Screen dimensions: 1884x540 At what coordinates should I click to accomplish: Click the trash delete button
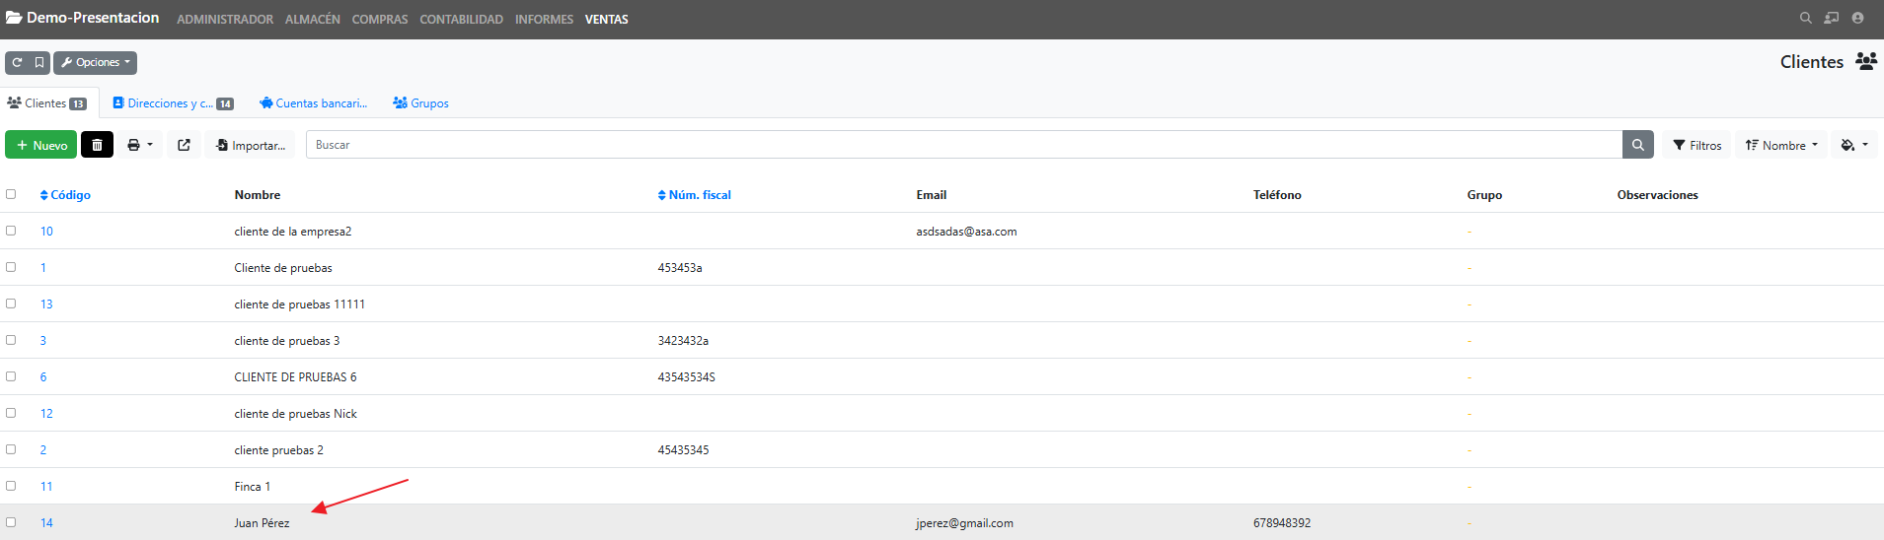pos(97,145)
